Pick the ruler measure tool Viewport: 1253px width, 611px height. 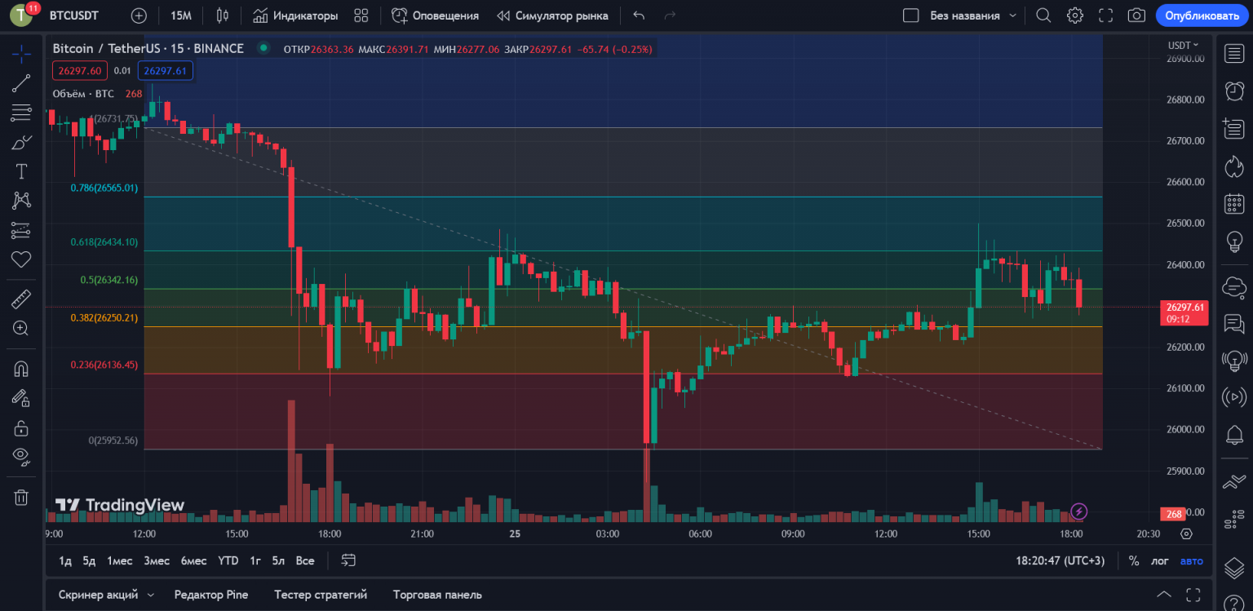coord(21,299)
